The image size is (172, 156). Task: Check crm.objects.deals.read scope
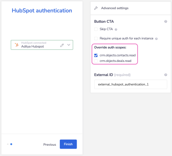coord(96,61)
